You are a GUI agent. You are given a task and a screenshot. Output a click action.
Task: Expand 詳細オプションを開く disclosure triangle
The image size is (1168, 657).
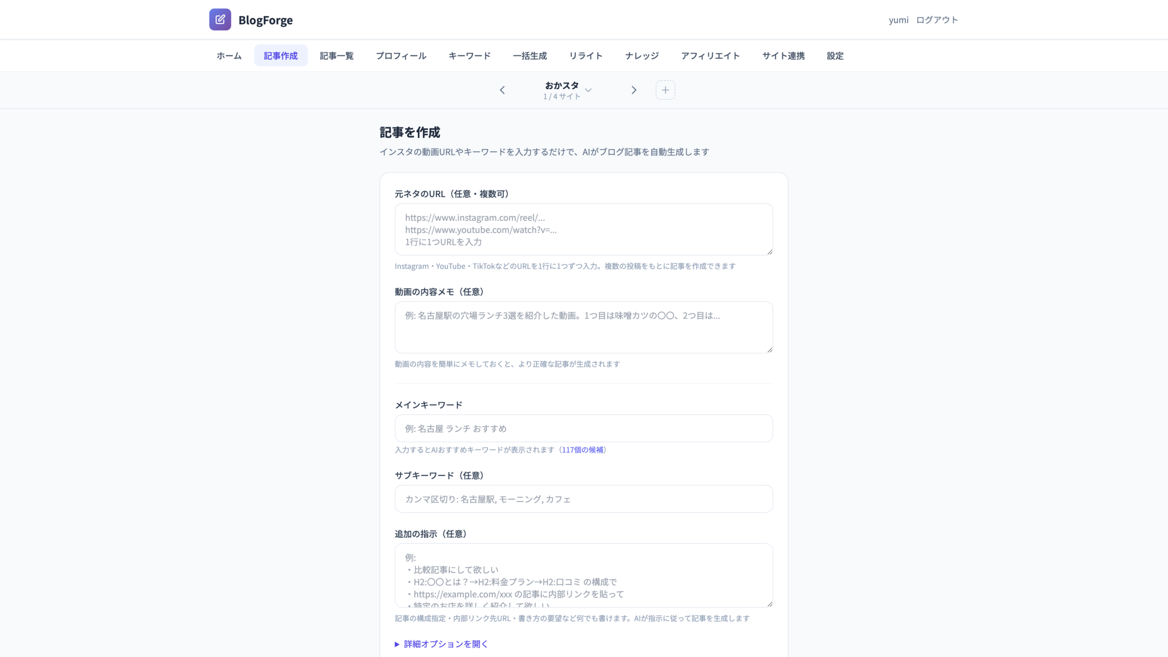(x=397, y=644)
